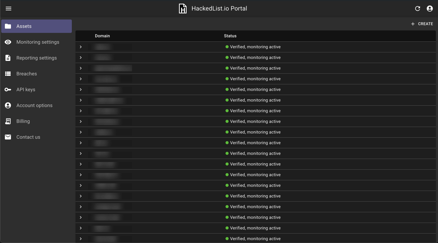Click the HackedList logo in header
Viewport: 438px width, 243px height.
183,9
